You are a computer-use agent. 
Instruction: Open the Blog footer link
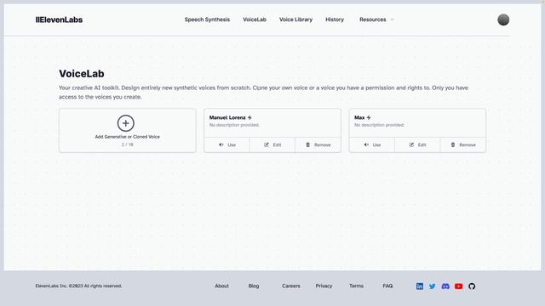coord(254,286)
